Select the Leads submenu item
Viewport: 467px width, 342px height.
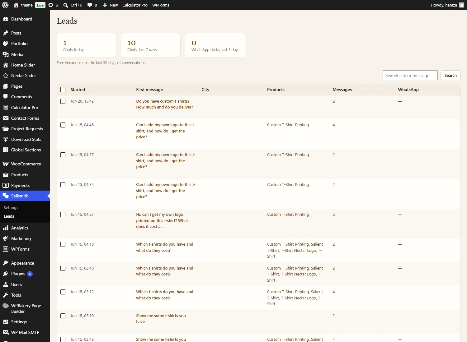click(x=9, y=216)
